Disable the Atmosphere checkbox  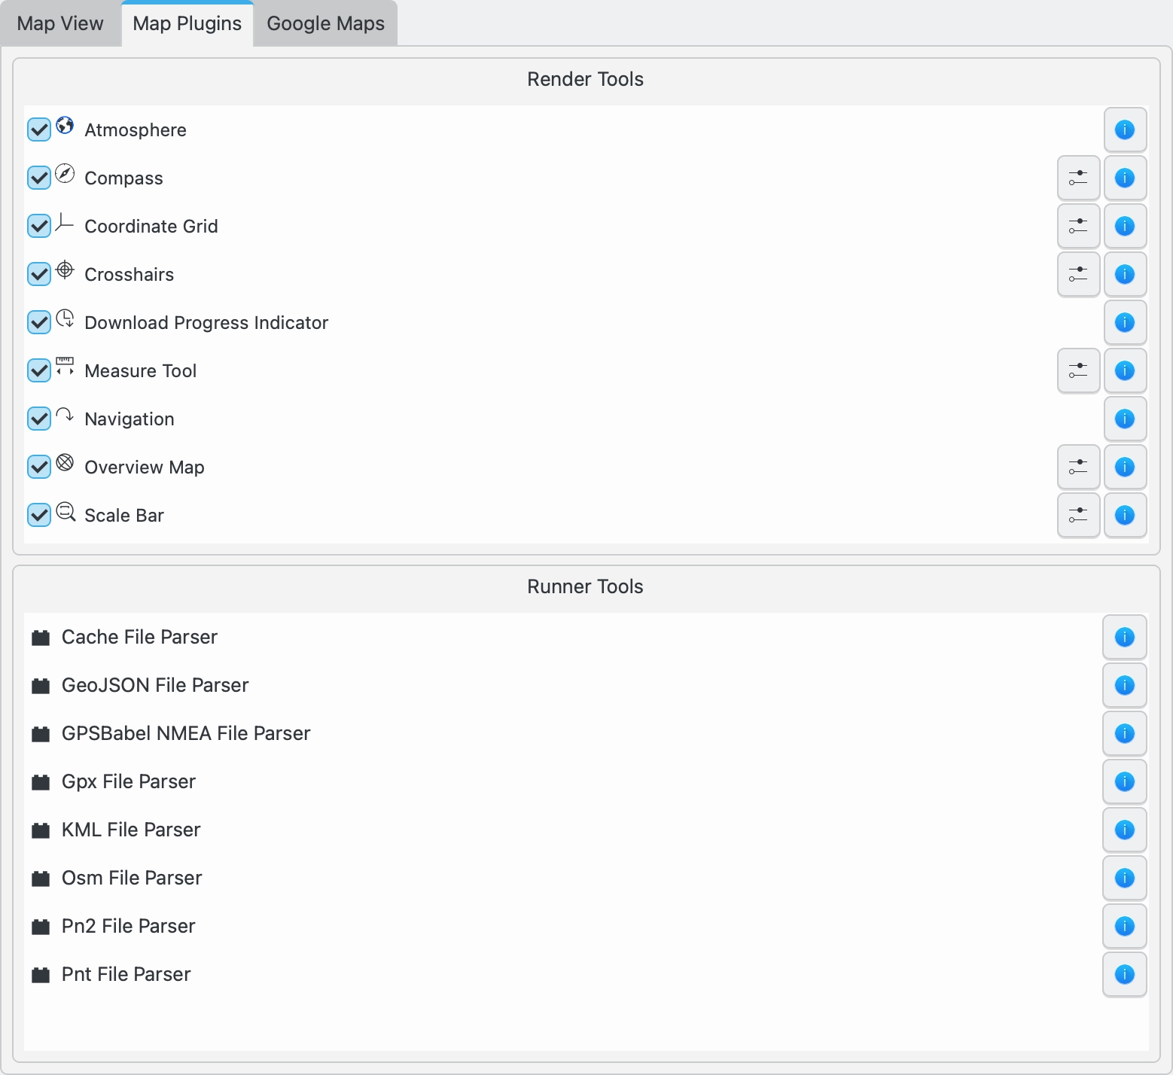pos(39,129)
